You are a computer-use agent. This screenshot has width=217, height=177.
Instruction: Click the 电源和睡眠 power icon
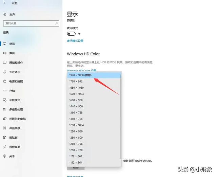(5, 81)
